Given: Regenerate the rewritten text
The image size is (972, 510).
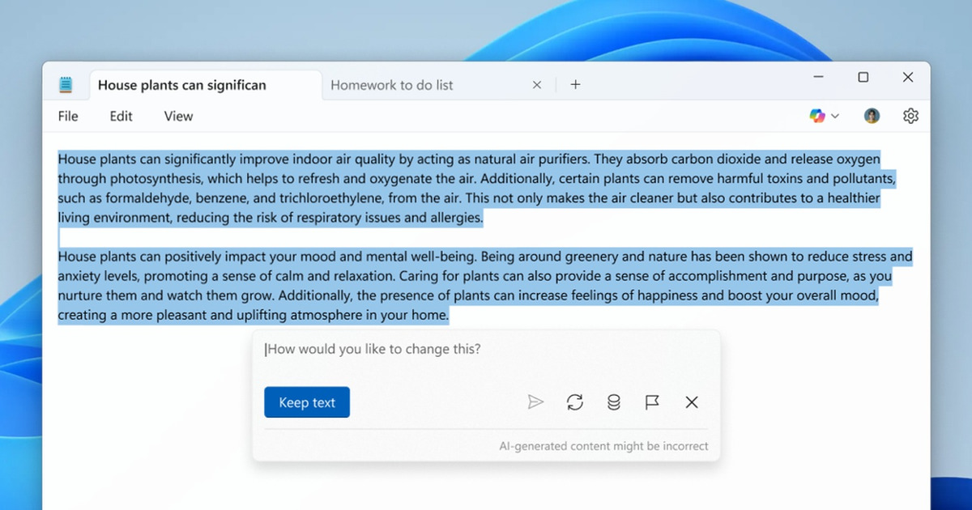Looking at the screenshot, I should pos(575,402).
